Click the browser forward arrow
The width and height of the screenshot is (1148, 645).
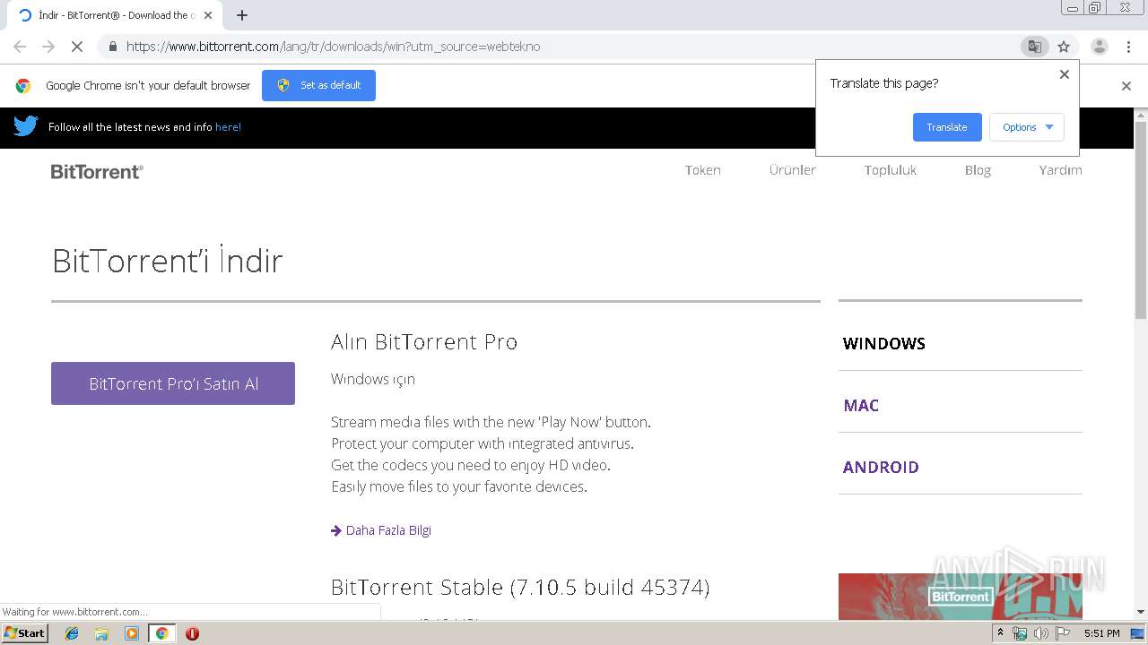pyautogui.click(x=48, y=47)
